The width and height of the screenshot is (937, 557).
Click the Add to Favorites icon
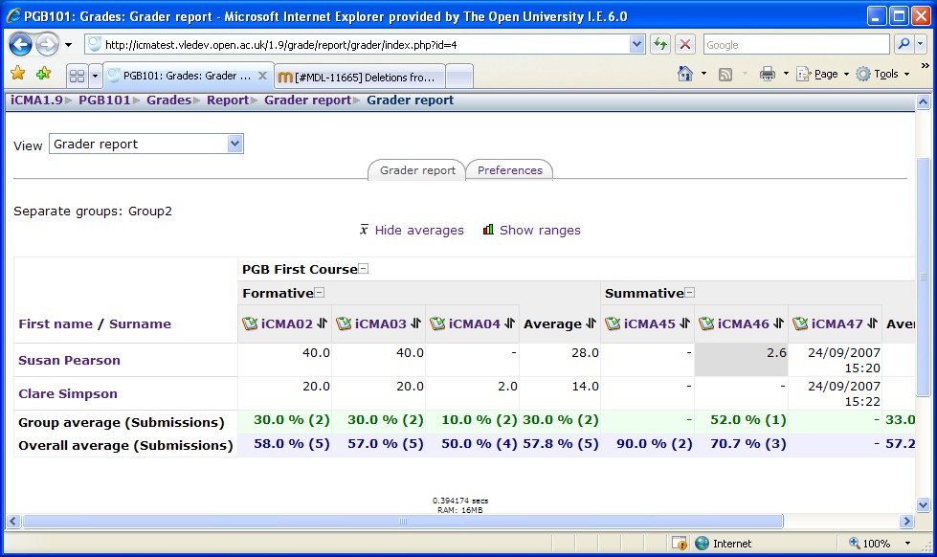(44, 74)
